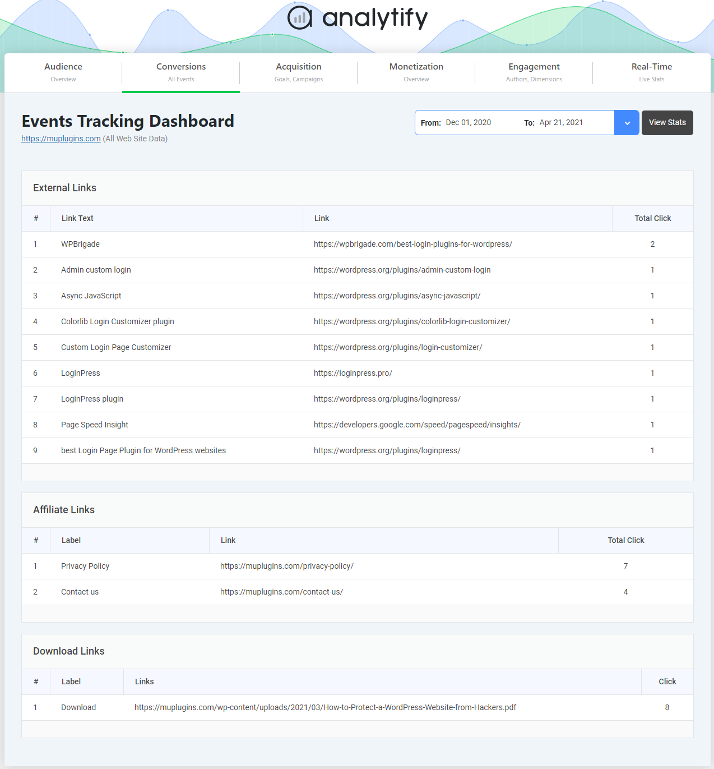
Task: Click the From date field
Action: click(469, 123)
